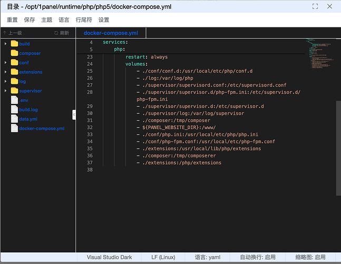Click the services: key on line 4
Screen dimensions: 341x264
115,42
